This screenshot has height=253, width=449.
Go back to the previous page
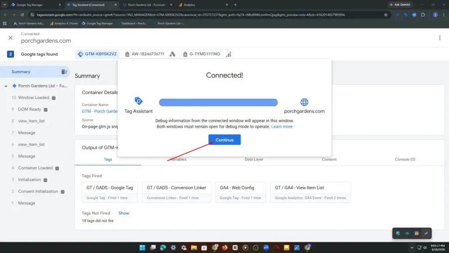5,14
